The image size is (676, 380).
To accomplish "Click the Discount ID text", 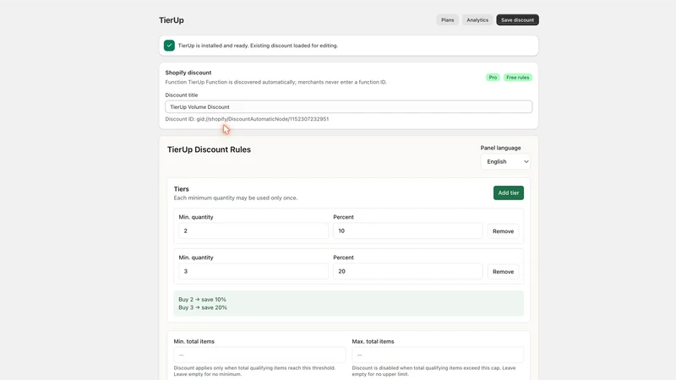I will [x=247, y=119].
